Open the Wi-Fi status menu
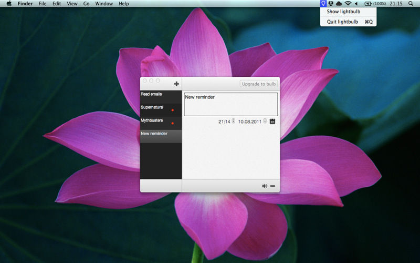This screenshot has width=420, height=263. coord(348,4)
